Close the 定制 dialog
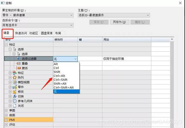185x128 pixels. click(180, 3)
